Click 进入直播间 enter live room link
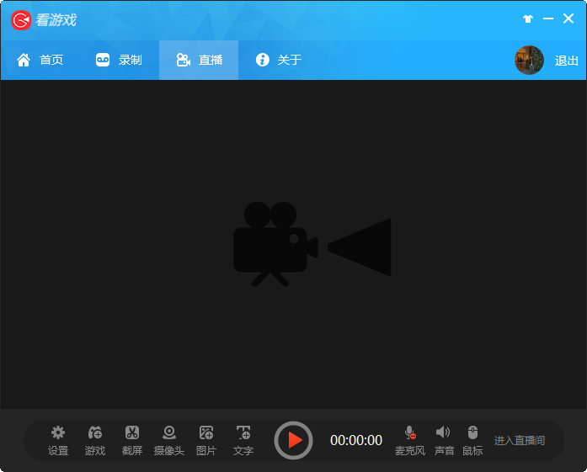This screenshot has width=587, height=472. tap(520, 441)
